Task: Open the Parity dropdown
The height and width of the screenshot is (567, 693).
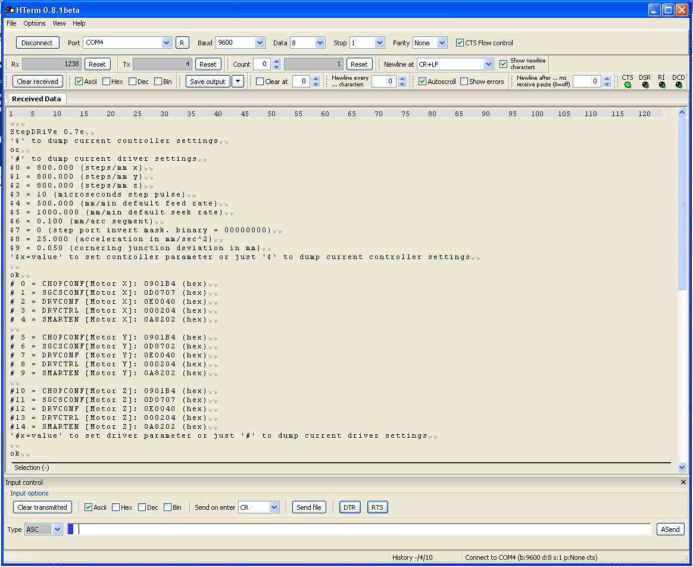Action: [442, 43]
